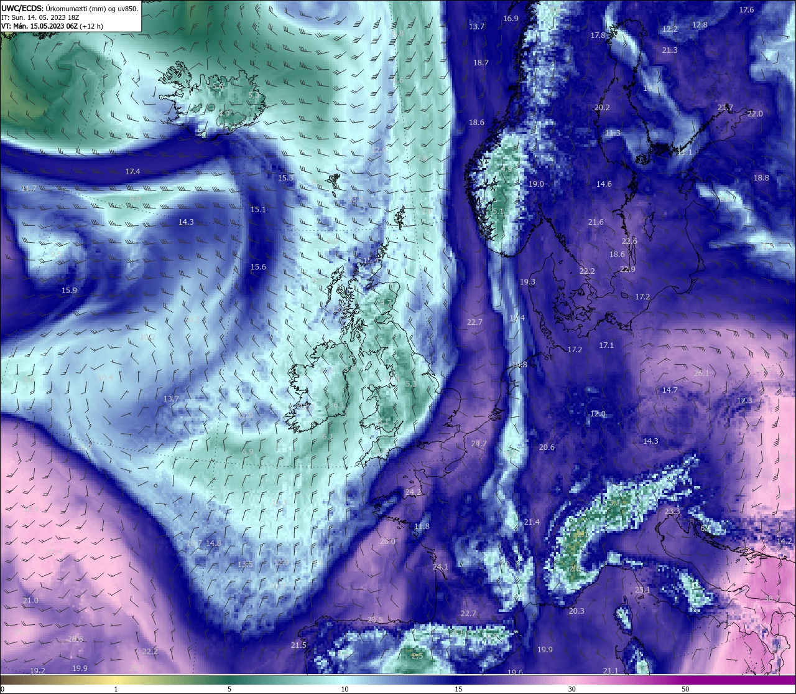This screenshot has width=796, height=694.
Task: Click the map value "17.1"
Action: point(606,345)
